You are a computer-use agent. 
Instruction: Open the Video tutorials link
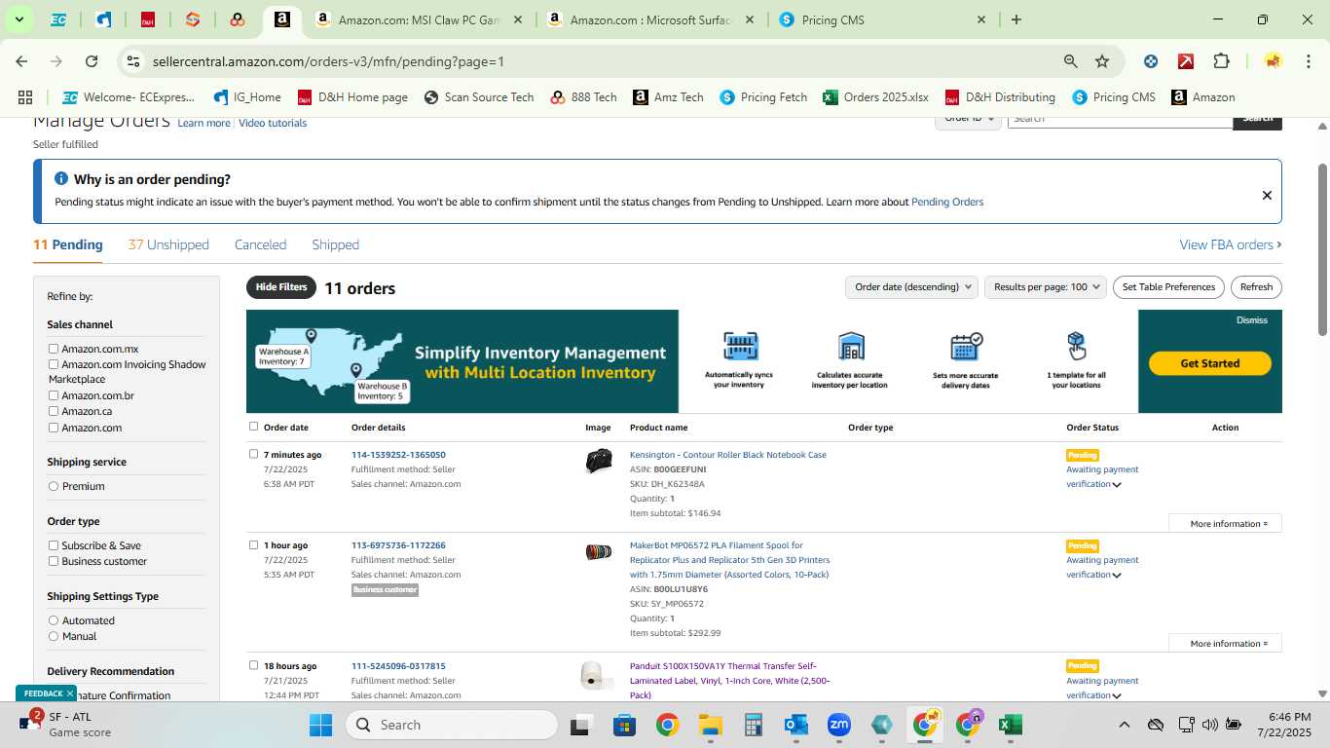[x=273, y=123]
